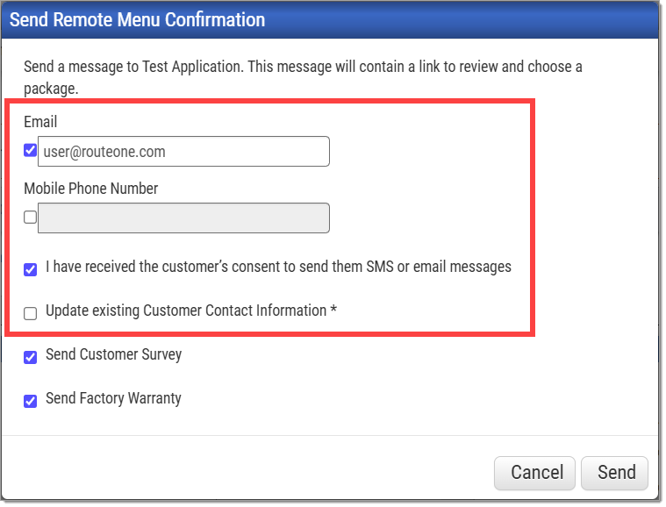Click into the user@routeone.com email field

click(x=183, y=152)
